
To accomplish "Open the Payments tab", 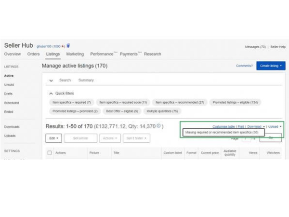I will (129, 54).
